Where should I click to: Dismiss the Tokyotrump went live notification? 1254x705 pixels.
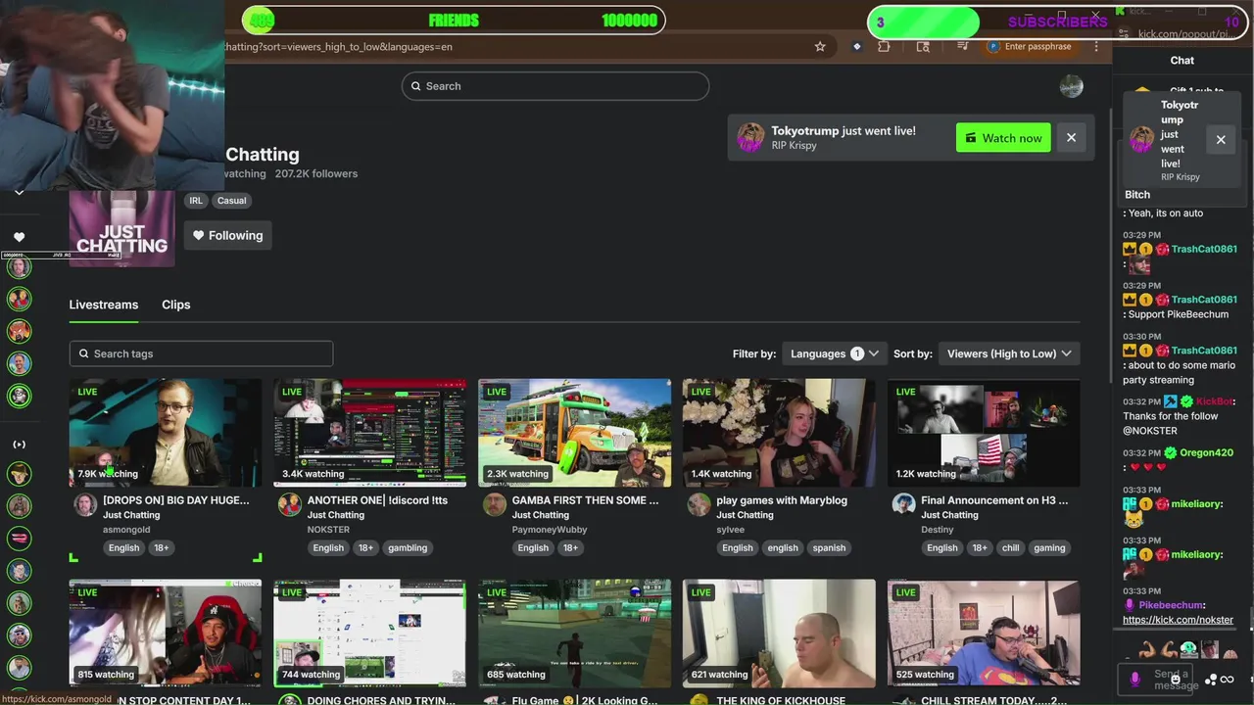pos(1071,138)
